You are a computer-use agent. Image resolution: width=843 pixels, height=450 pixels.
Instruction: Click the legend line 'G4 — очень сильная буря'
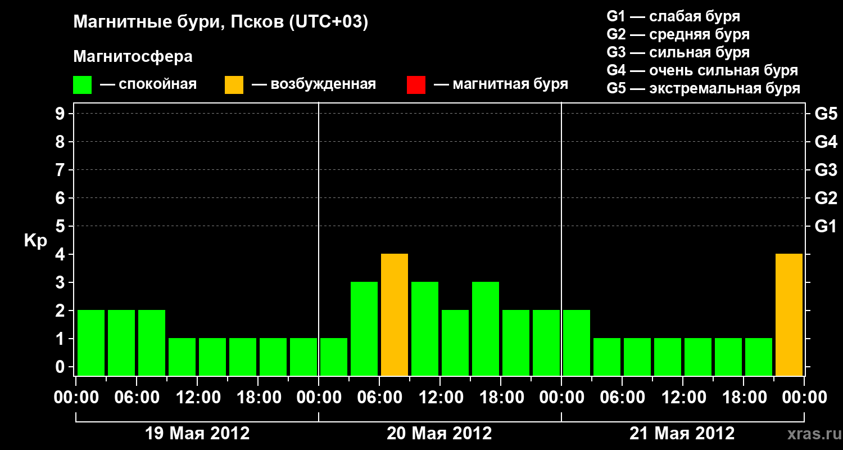coord(703,70)
